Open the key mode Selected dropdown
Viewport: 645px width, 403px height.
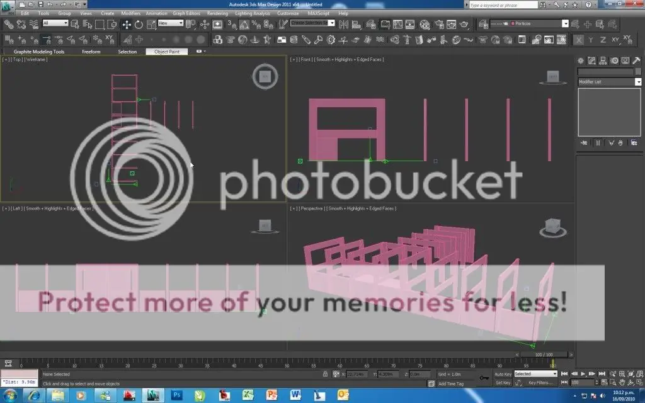pyautogui.click(x=535, y=374)
